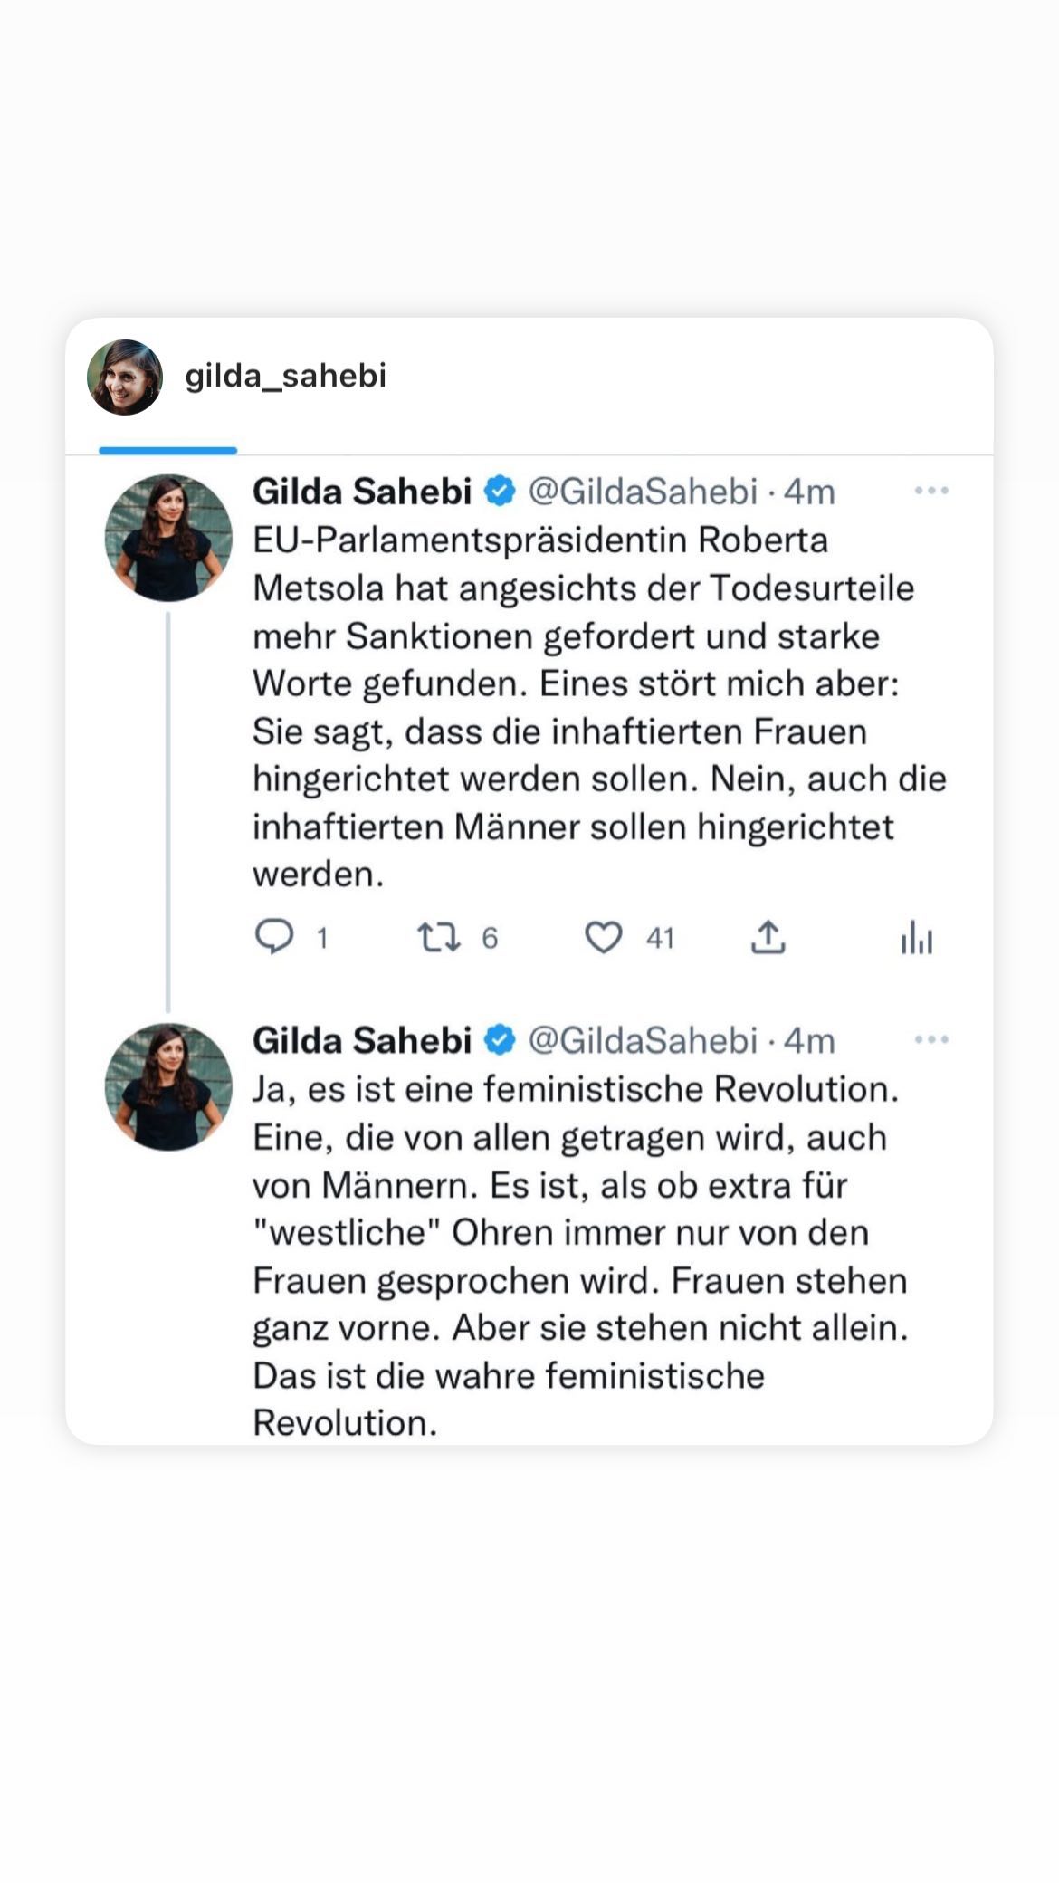Tap the gilda_sahebi story username
The width and height of the screenshot is (1059, 1883).
285,376
